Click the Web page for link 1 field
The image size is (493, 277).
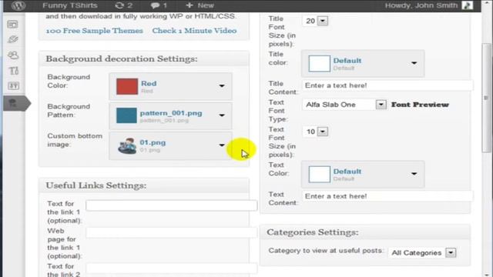tap(171, 232)
